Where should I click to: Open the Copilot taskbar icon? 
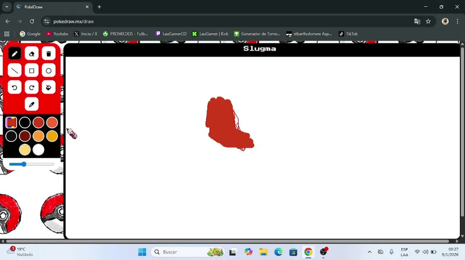click(x=248, y=252)
